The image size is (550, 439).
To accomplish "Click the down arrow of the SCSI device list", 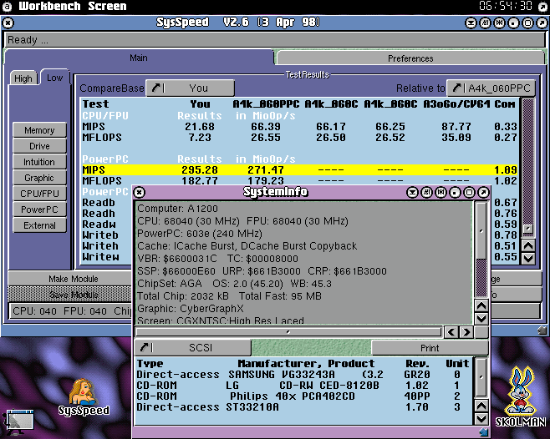I will (481, 419).
